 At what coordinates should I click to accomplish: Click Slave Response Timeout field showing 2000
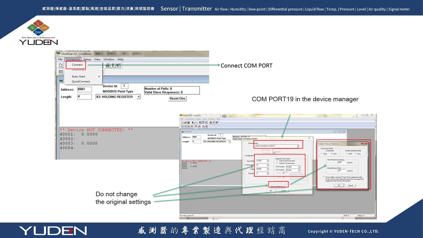click(x=342, y=162)
